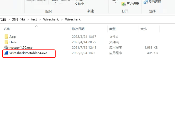Click the date 2021/7/15 12:48
Screen dimensions: 175x119
click(84, 47)
